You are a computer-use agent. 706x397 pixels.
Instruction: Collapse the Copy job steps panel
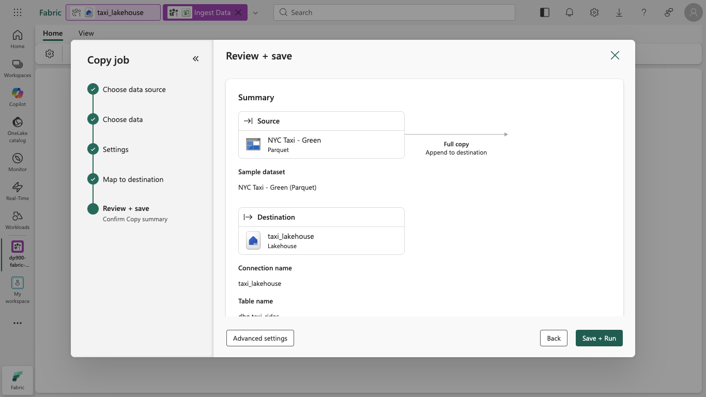click(x=196, y=59)
